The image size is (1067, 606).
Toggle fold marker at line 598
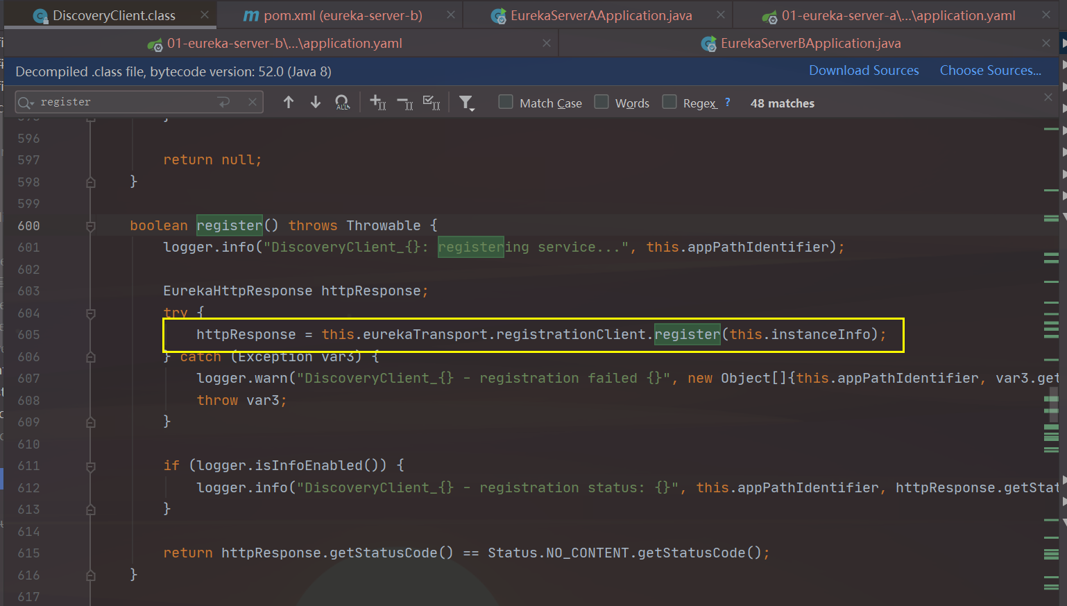[x=90, y=182]
